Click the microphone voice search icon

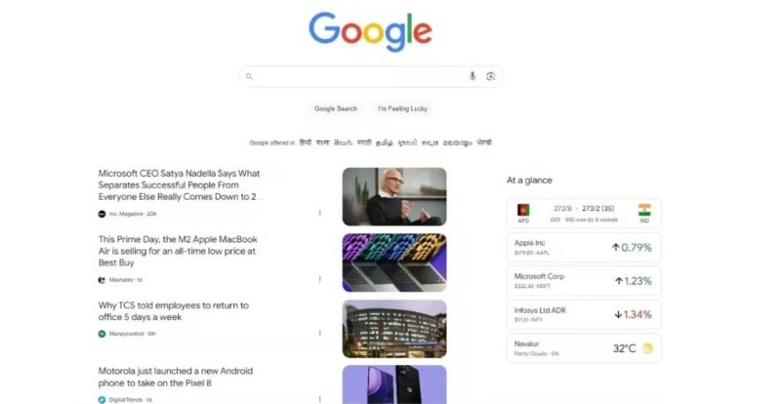point(473,76)
